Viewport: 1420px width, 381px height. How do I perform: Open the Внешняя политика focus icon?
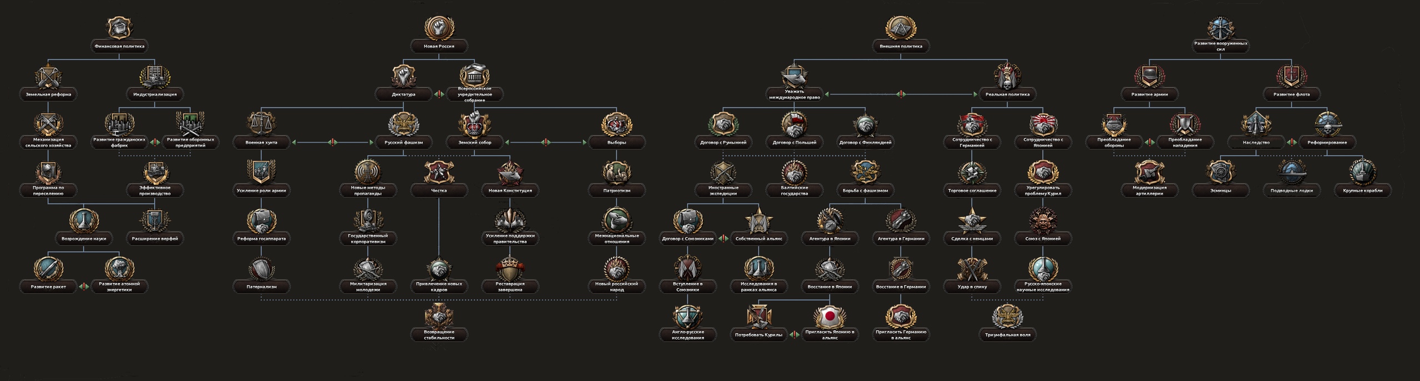901,28
